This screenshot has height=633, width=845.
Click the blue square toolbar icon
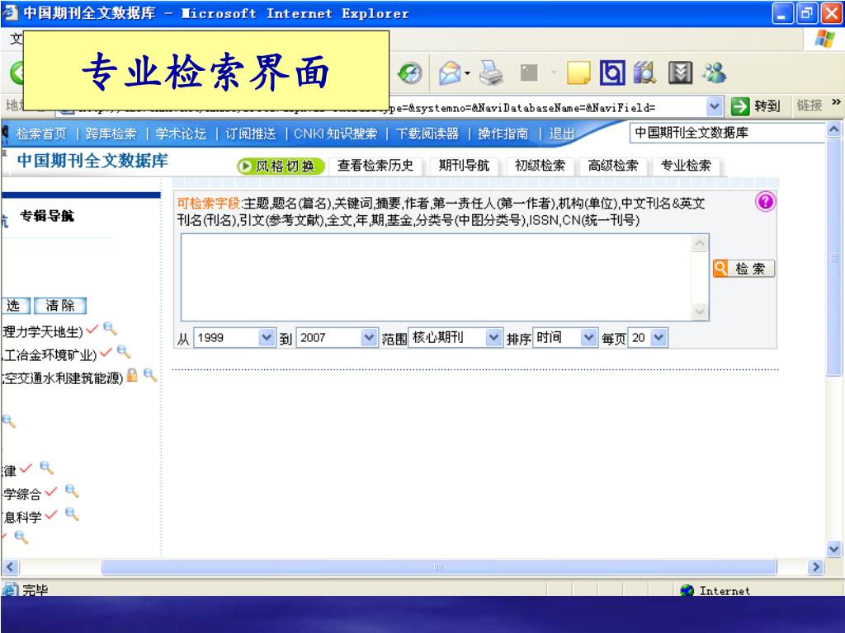click(x=612, y=73)
